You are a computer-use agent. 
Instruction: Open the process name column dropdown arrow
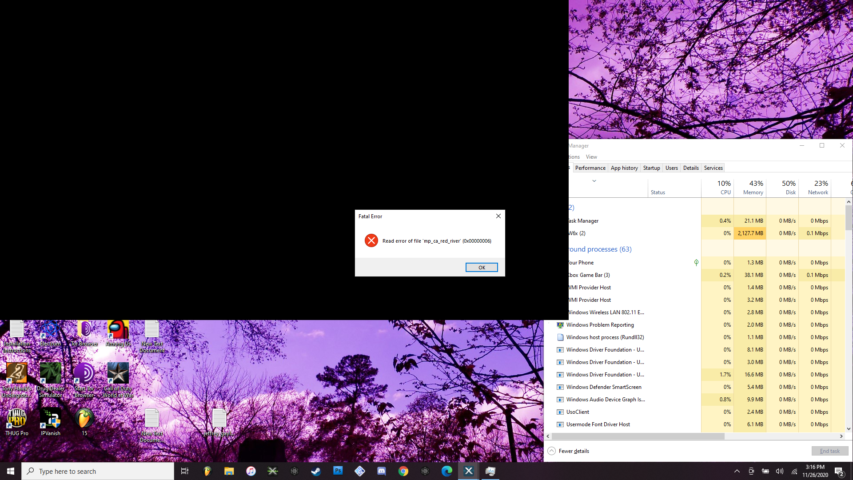click(x=594, y=181)
